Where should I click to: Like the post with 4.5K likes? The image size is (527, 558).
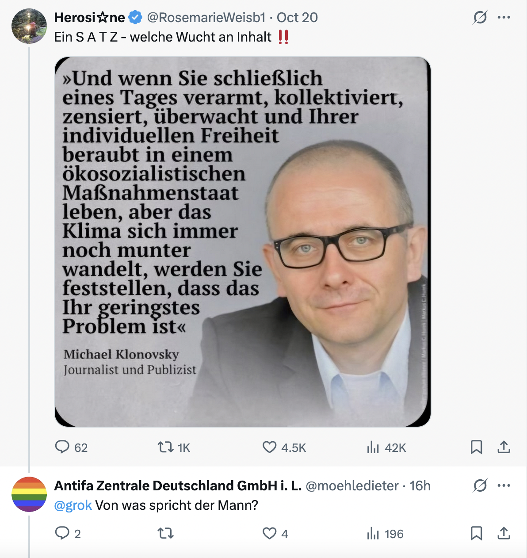point(269,447)
